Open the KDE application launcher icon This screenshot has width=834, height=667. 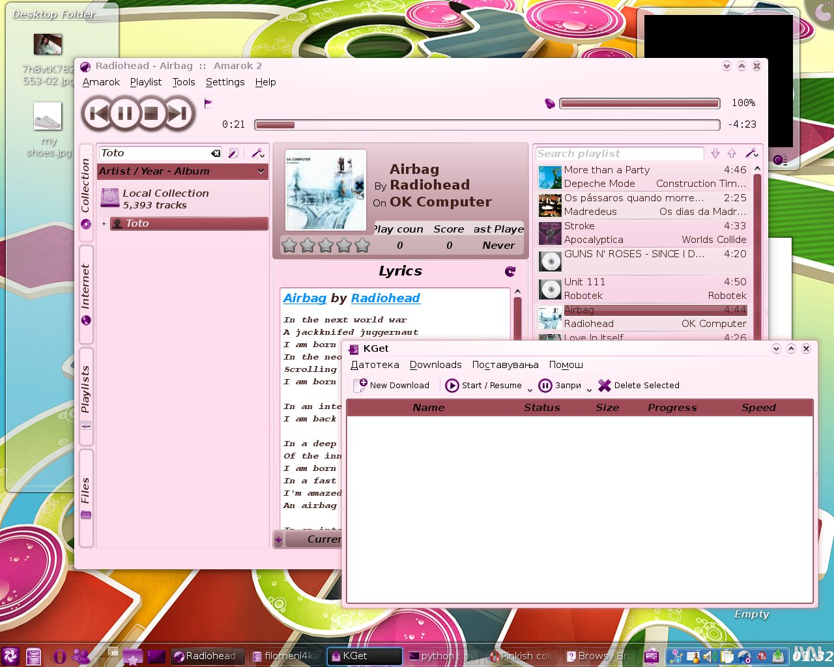click(x=11, y=656)
